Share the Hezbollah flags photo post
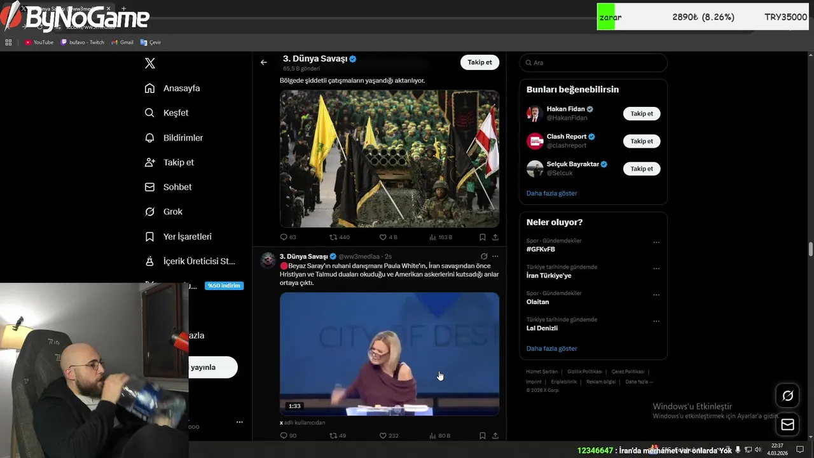This screenshot has width=814, height=458. [x=495, y=237]
